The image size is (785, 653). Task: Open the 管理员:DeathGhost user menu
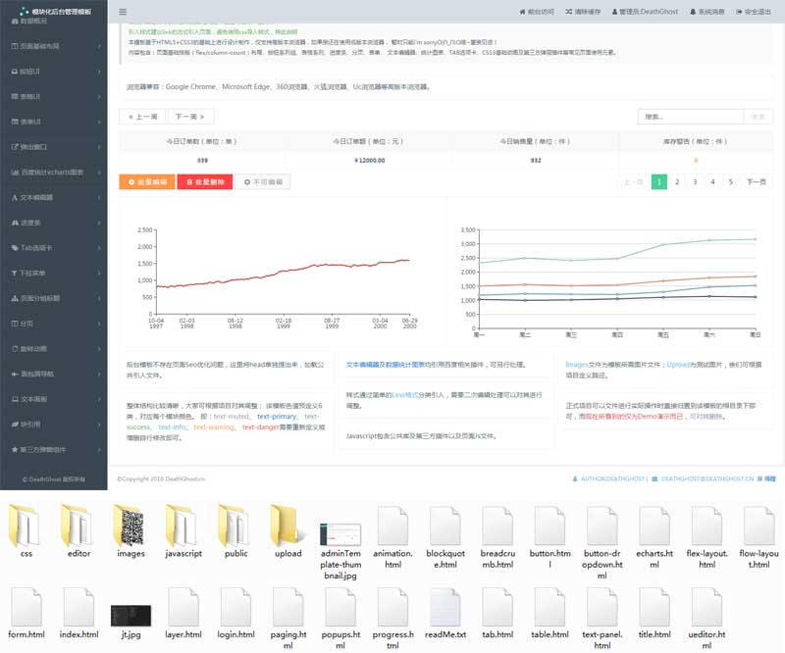click(646, 12)
